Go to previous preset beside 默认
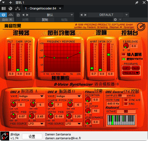Image resolution: width=148 pixels, height=141 pixels. (23, 15)
